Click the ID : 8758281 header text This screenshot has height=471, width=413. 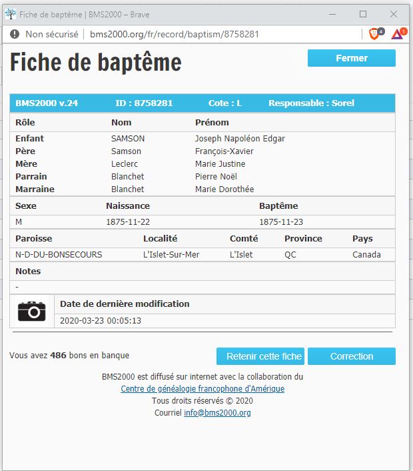144,103
